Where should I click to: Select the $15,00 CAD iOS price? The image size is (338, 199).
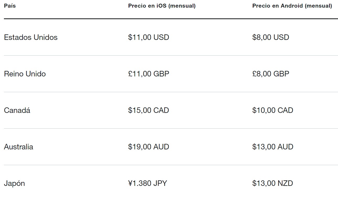[149, 110]
